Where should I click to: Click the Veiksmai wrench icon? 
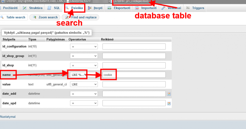click(163, 8)
